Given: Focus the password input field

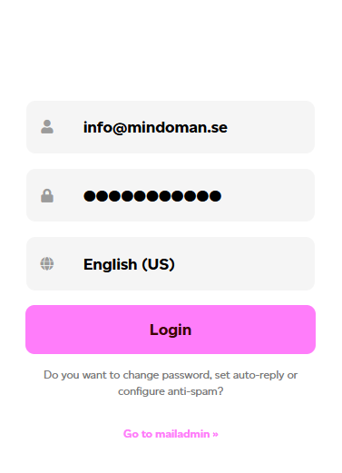Looking at the screenshot, I should (171, 195).
